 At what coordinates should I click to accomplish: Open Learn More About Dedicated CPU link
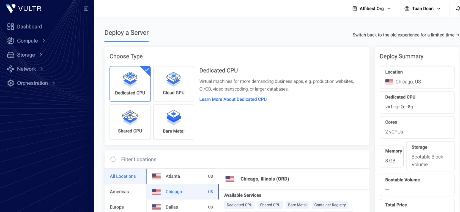tap(233, 99)
